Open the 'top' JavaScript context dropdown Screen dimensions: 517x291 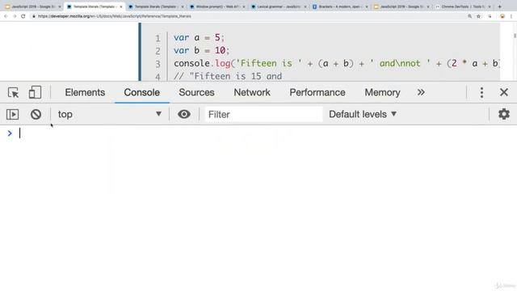pyautogui.click(x=110, y=115)
